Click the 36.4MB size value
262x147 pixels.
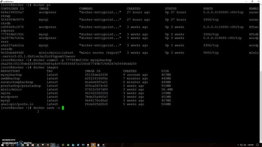point(167,89)
